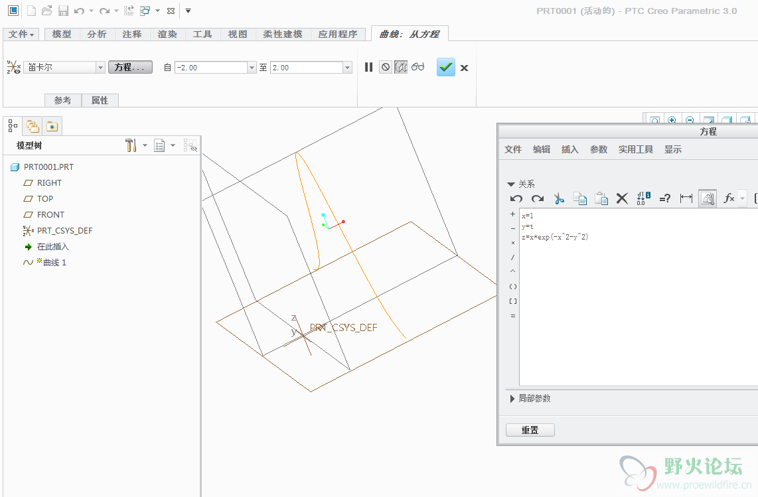Image resolution: width=758 pixels, height=497 pixels.
Task: Pause the curve feature tool
Action: click(x=369, y=67)
